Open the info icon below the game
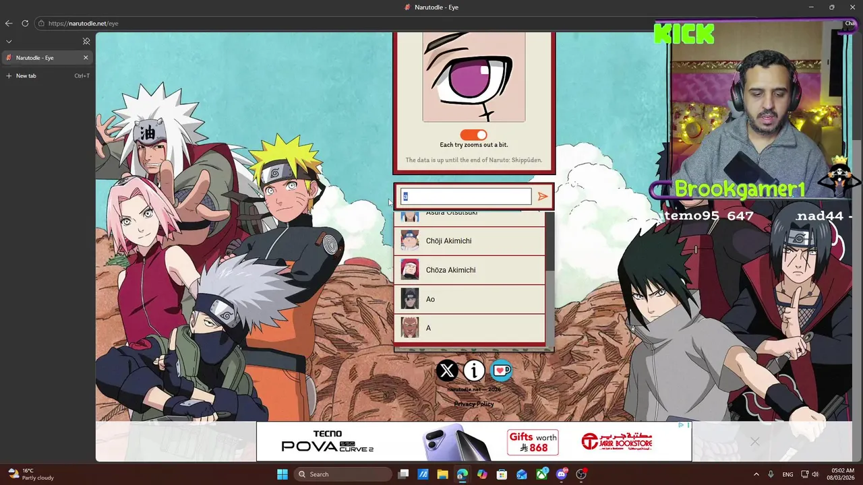 tap(474, 370)
